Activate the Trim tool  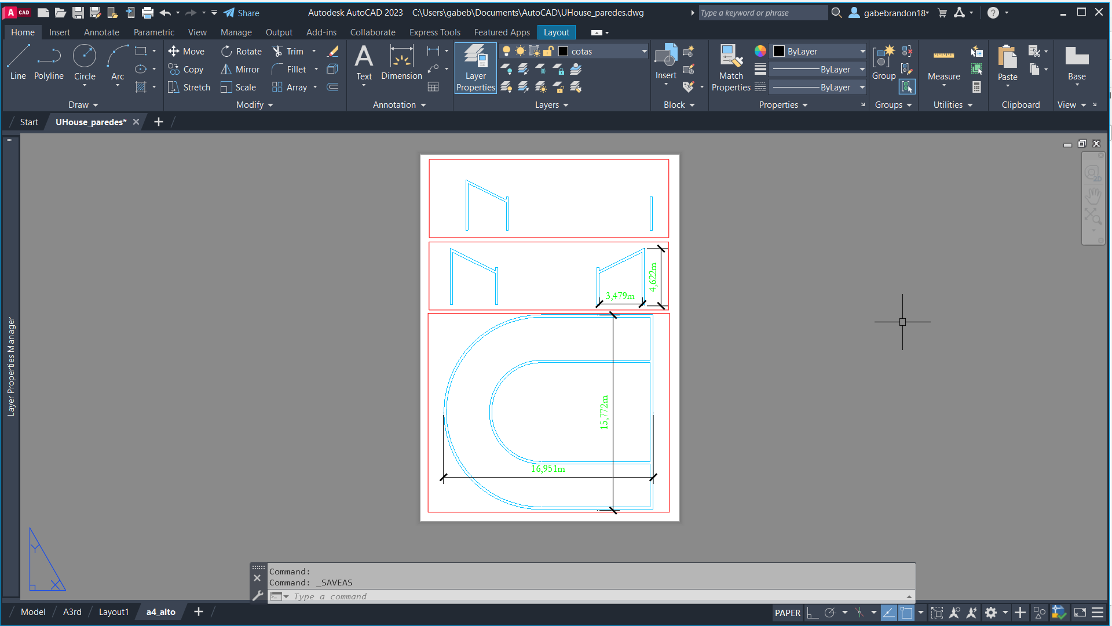(x=287, y=51)
